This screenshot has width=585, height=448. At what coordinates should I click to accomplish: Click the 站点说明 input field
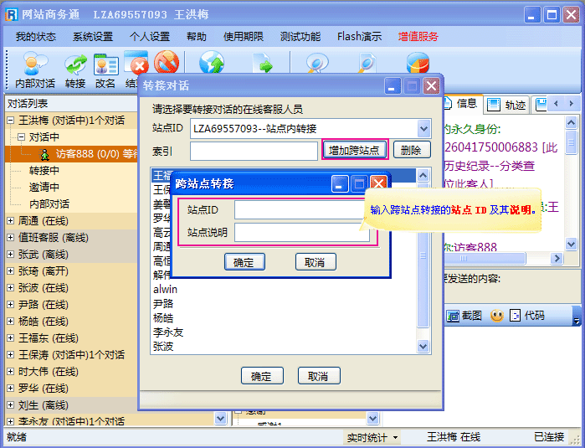[301, 232]
